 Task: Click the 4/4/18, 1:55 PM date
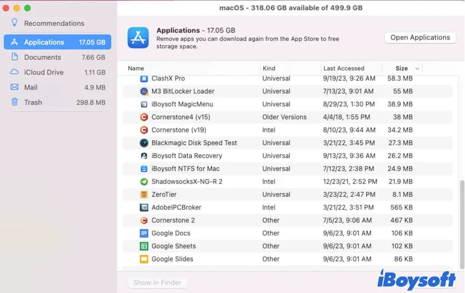pos(346,117)
